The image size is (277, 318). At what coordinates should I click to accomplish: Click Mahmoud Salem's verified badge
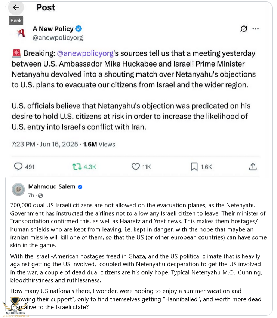(80, 187)
